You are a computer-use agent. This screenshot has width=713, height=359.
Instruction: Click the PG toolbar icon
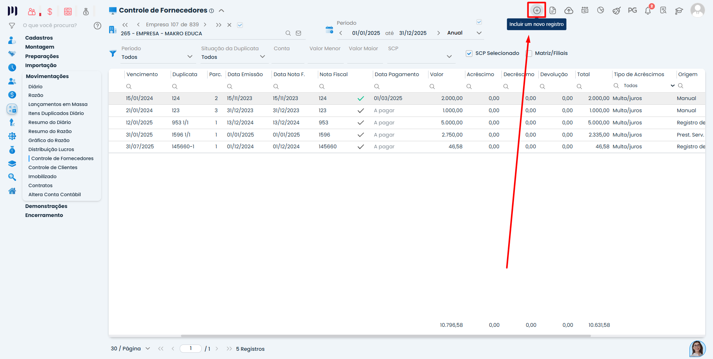(632, 11)
